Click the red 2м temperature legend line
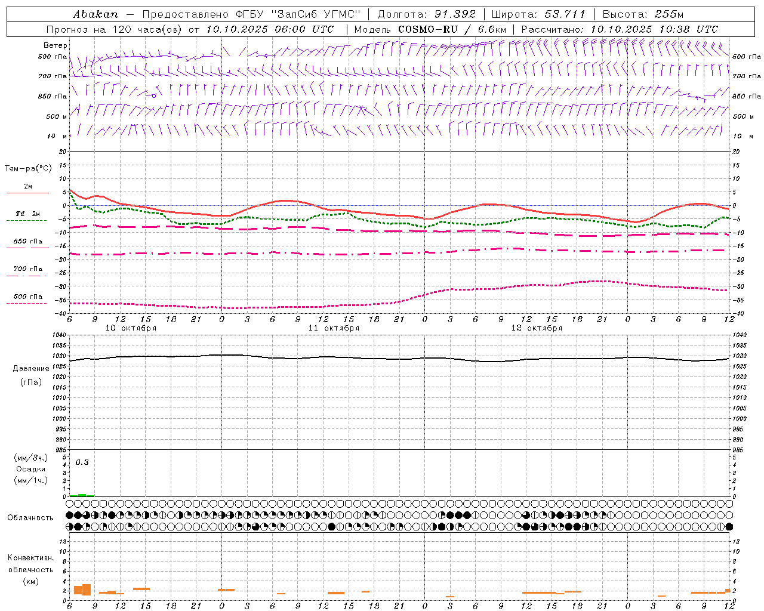The image size is (764, 611). point(27,193)
